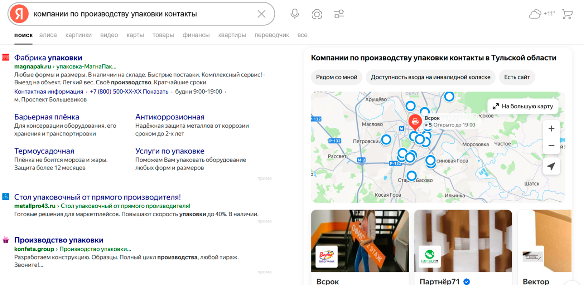Locate me with map arrow button
The image size is (584, 285).
551,166
